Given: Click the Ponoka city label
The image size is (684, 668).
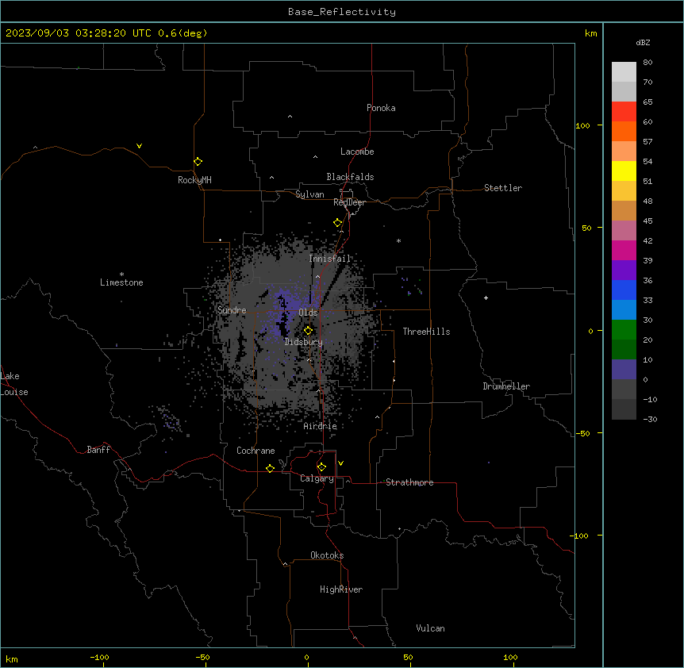Looking at the screenshot, I should coord(381,108).
